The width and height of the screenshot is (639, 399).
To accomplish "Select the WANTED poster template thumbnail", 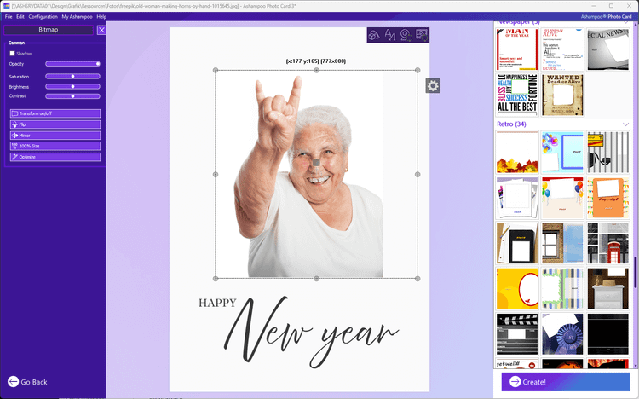I will pyautogui.click(x=563, y=95).
